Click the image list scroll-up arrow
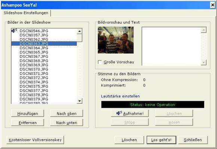217x149 pixels. click(x=79, y=31)
